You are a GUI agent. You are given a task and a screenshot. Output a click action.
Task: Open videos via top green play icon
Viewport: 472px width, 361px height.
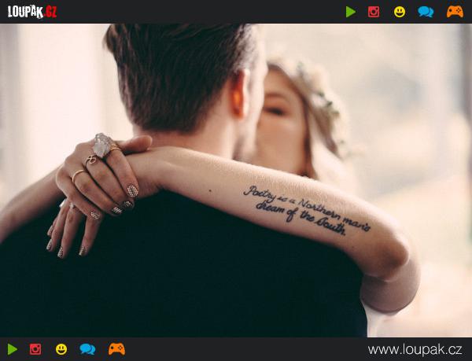pyautogui.click(x=351, y=12)
